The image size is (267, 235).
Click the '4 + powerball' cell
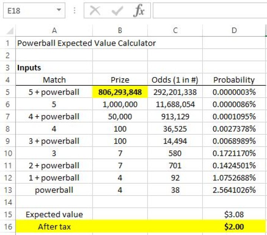(x=54, y=117)
